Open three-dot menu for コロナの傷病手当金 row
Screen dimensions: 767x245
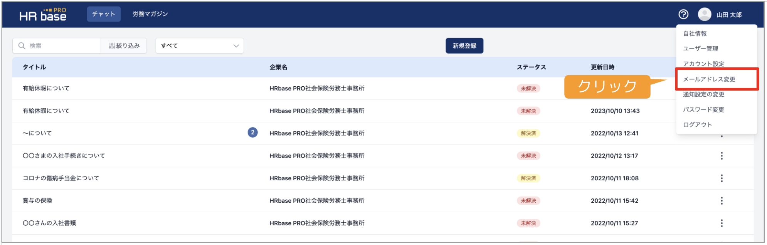pos(722,178)
